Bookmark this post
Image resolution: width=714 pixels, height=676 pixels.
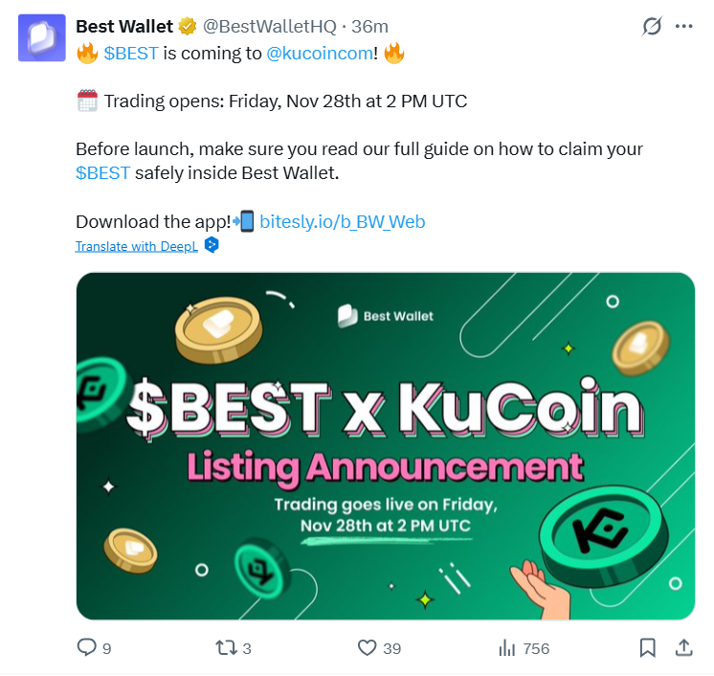647,647
